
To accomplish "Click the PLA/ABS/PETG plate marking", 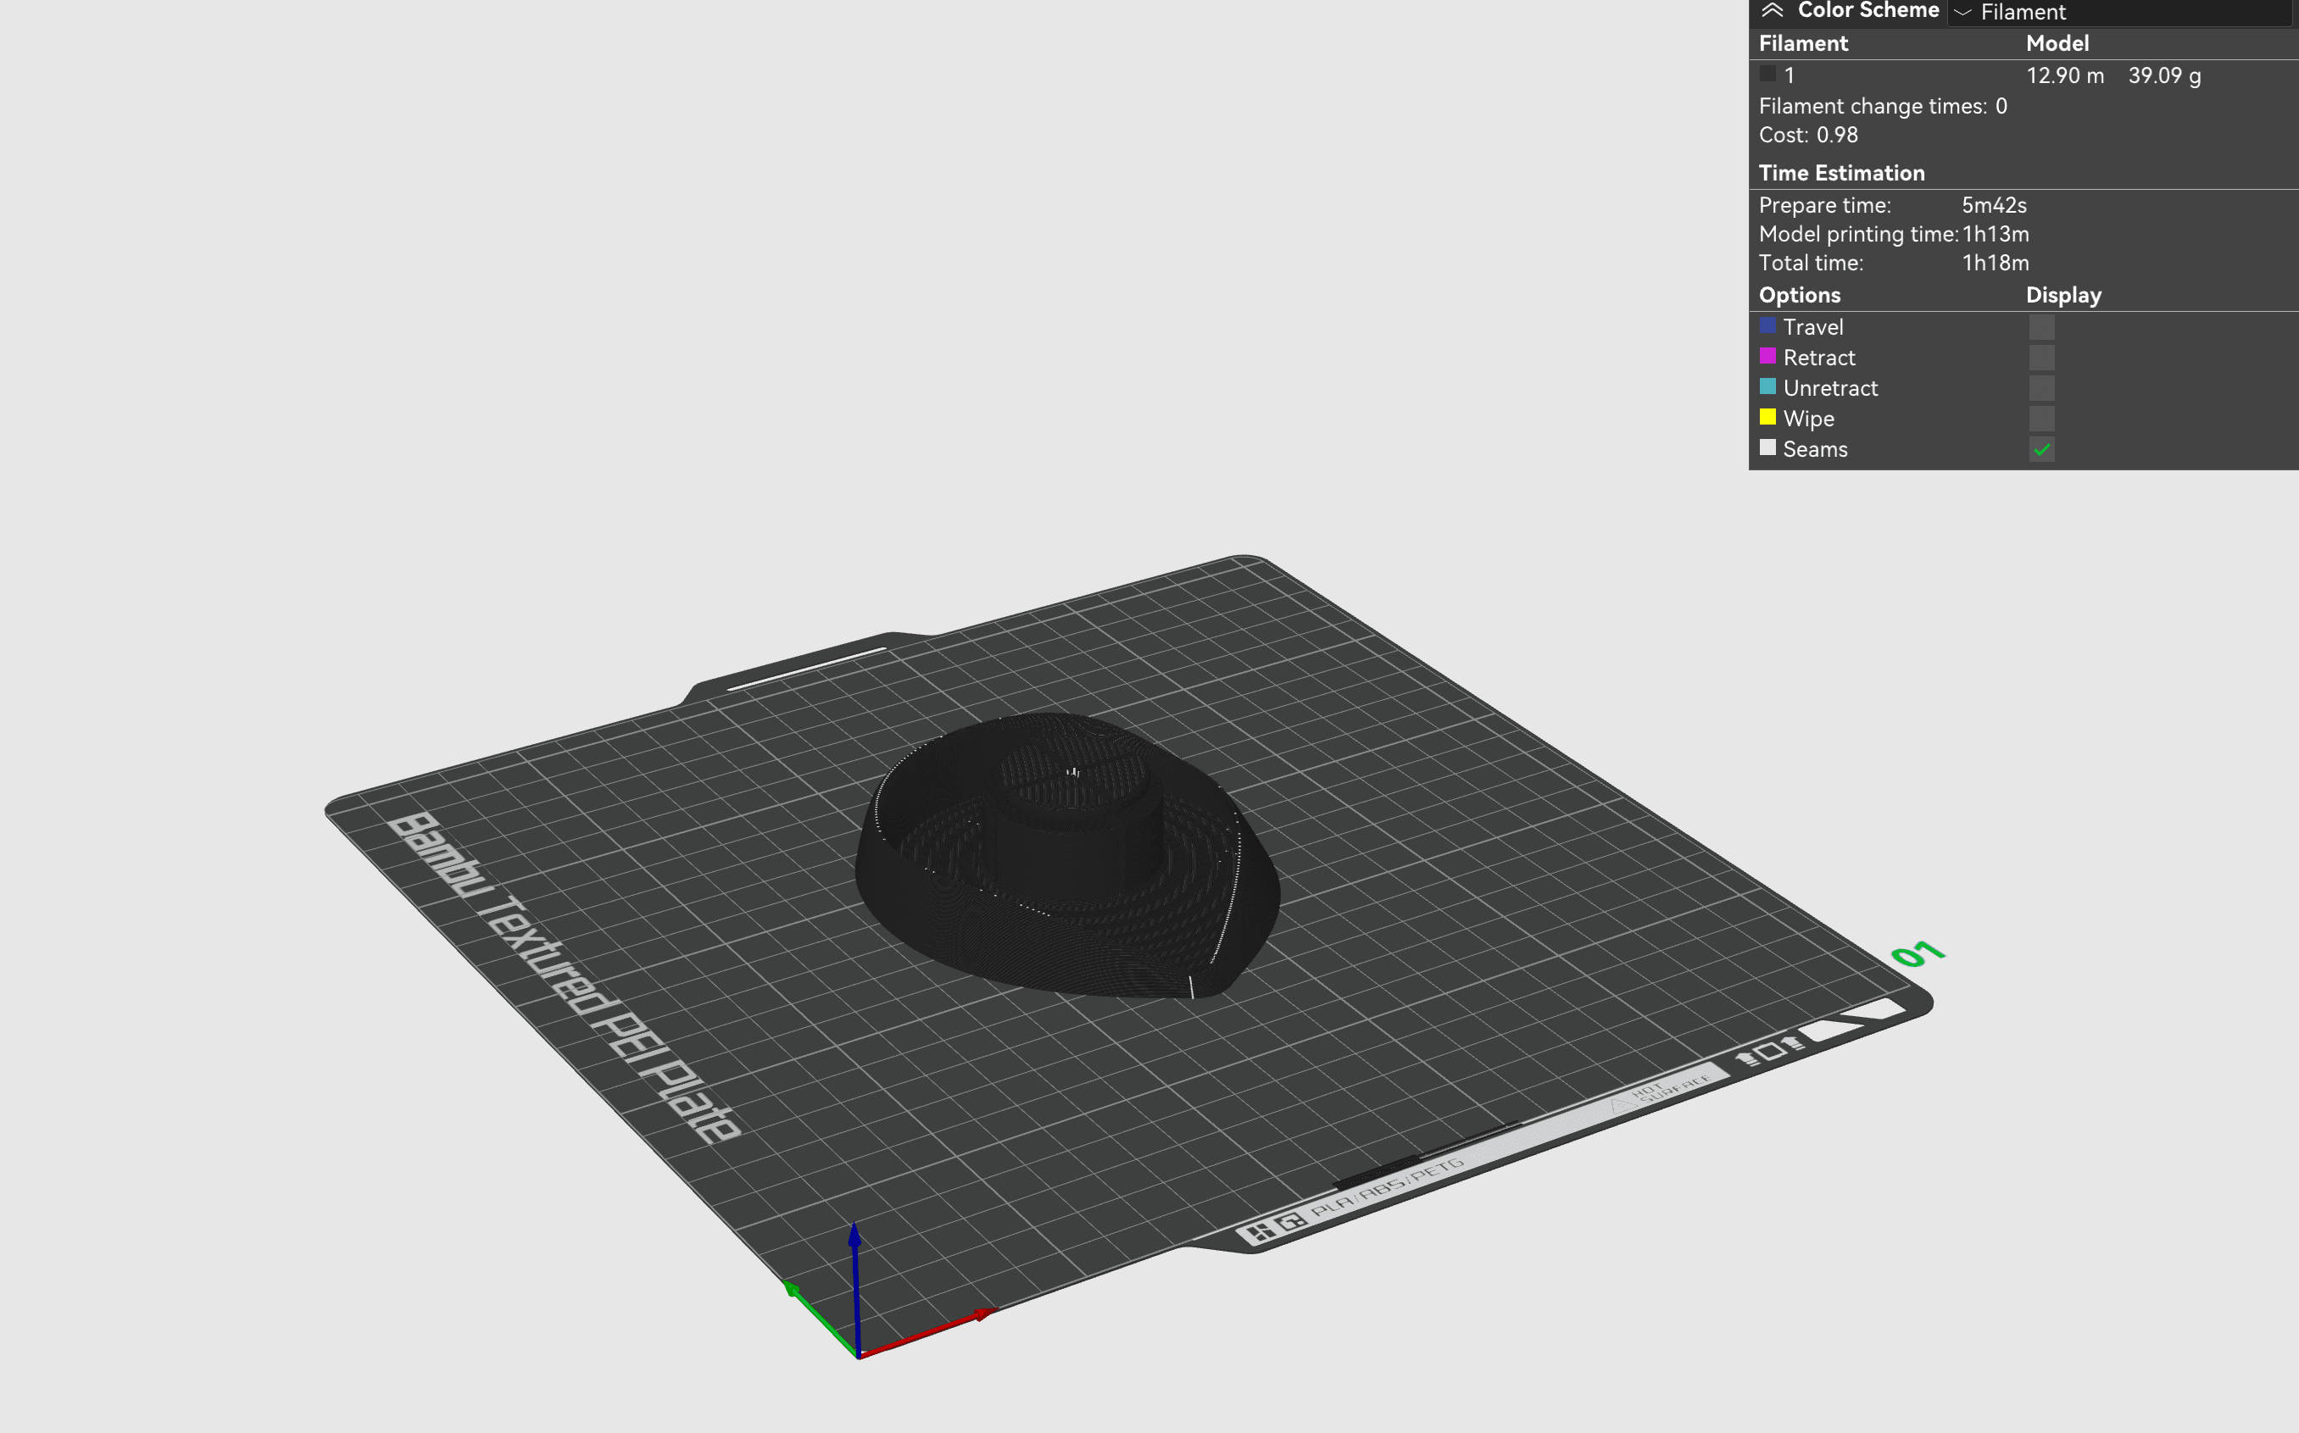I will coord(1387,1188).
